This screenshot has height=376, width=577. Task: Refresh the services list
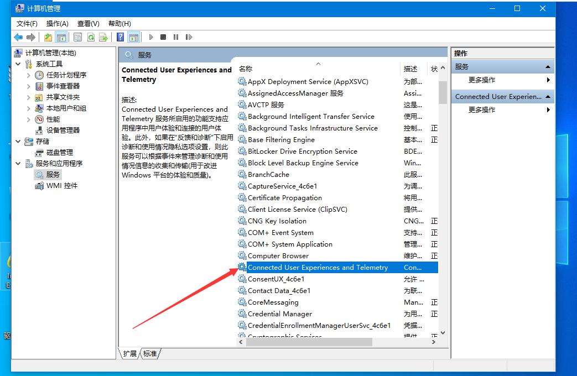[90, 37]
